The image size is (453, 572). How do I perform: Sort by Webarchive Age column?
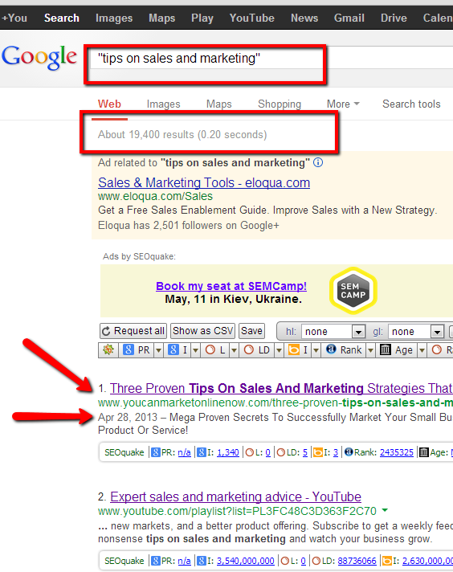click(x=397, y=350)
